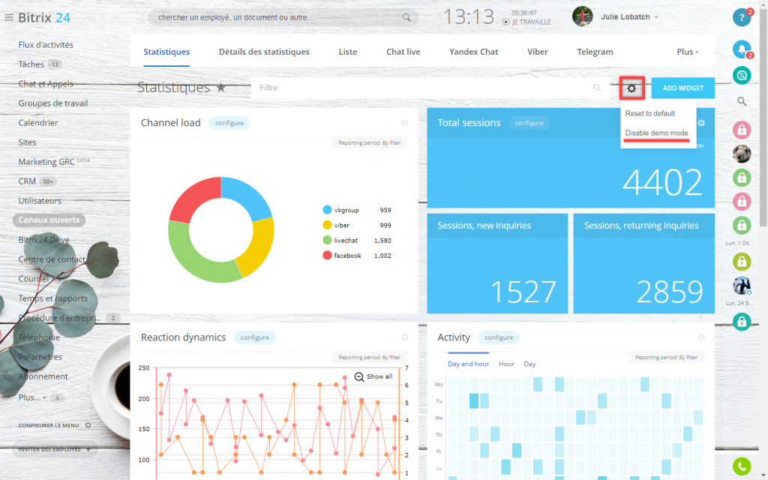Click the livechat green legend swatch
This screenshot has width=768, height=480.
327,241
